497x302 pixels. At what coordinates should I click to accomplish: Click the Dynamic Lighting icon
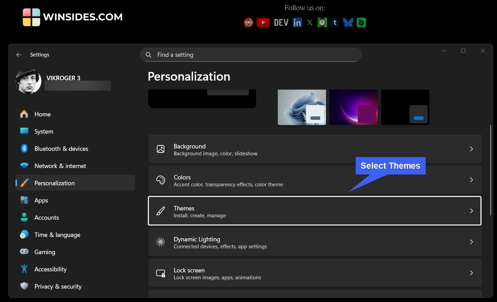(161, 242)
